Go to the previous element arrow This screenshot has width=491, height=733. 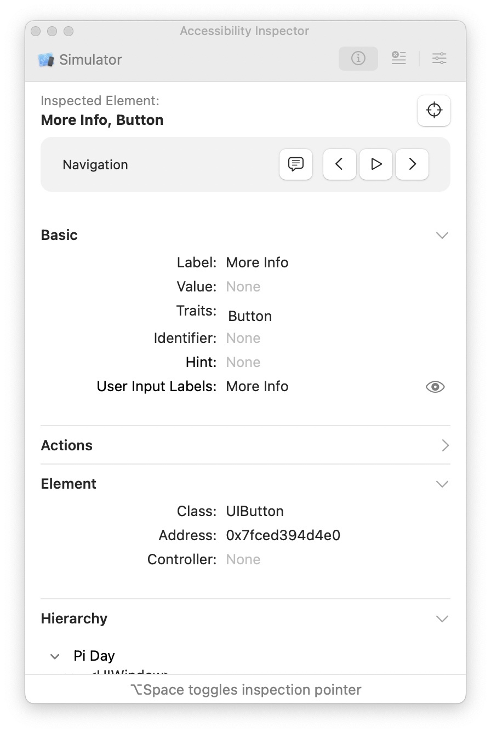[x=339, y=164]
